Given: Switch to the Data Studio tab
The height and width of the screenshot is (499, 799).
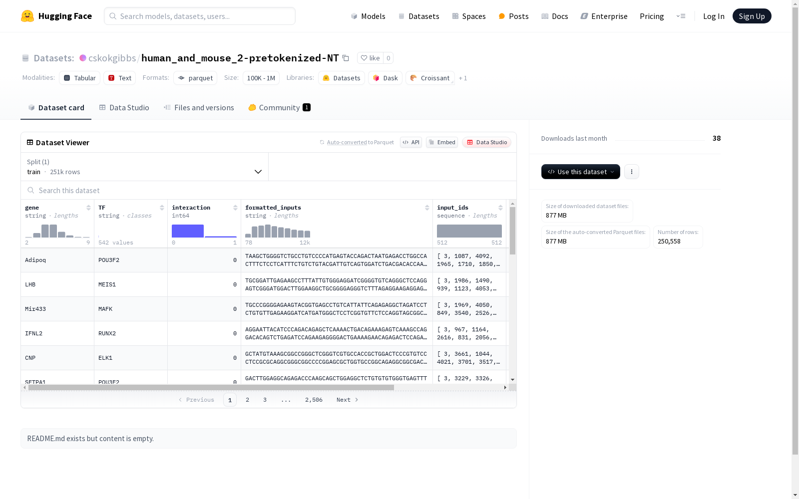Looking at the screenshot, I should [124, 107].
